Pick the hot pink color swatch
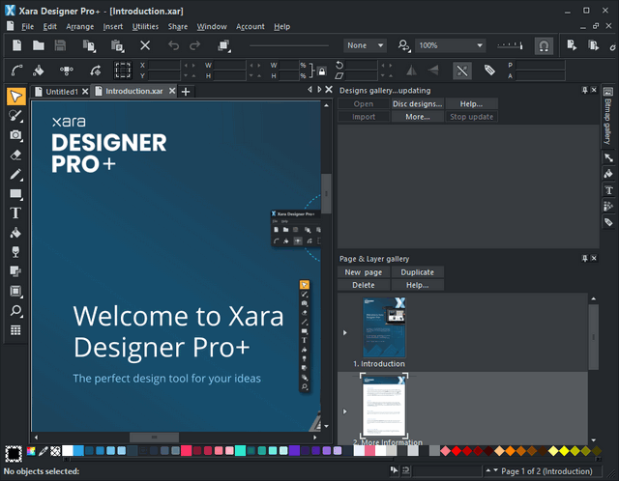This screenshot has height=481, width=619. tap(186, 451)
